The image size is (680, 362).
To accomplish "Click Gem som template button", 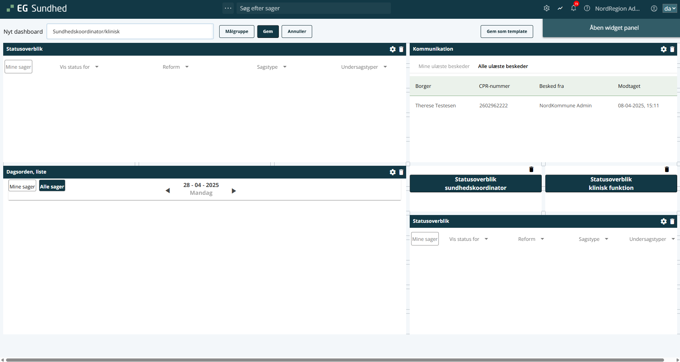I will pos(507,32).
